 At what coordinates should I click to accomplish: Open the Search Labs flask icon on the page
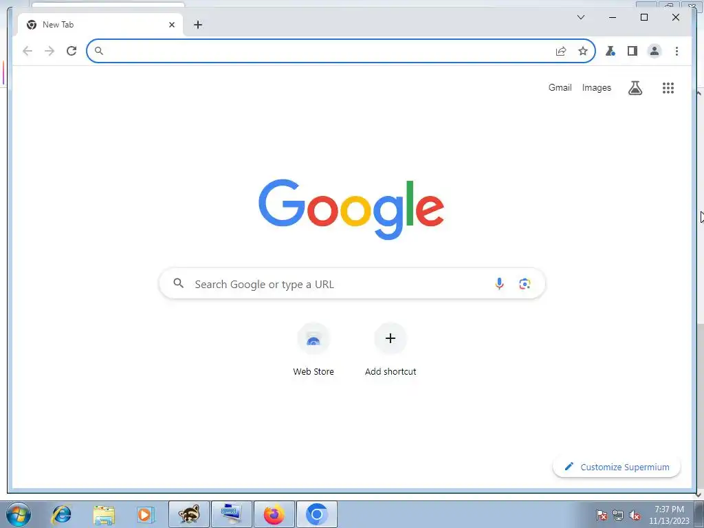click(635, 87)
